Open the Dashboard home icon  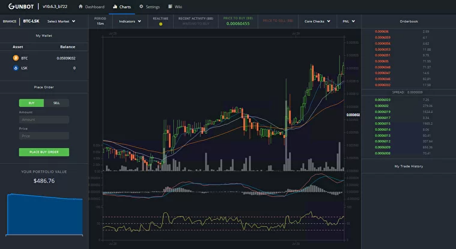tap(81, 7)
